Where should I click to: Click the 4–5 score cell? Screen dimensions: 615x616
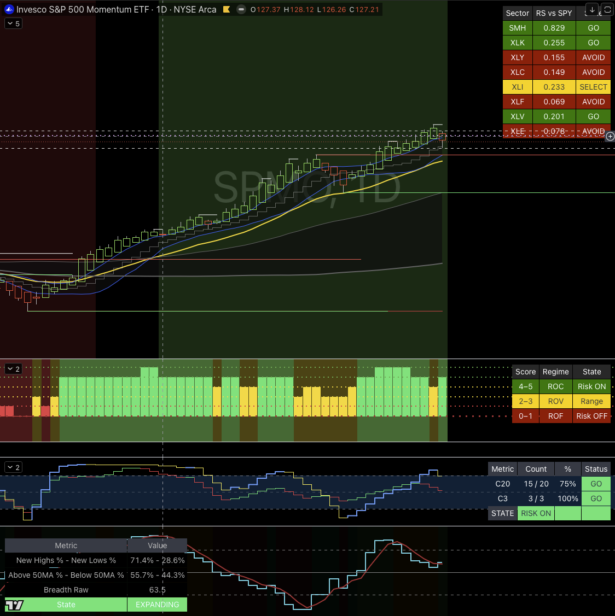(525, 386)
